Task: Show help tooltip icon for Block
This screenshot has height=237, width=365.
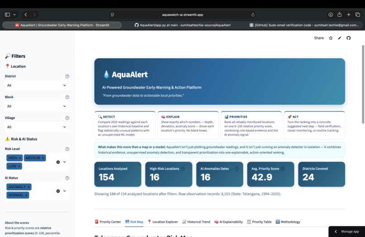Action: [x=67, y=97]
